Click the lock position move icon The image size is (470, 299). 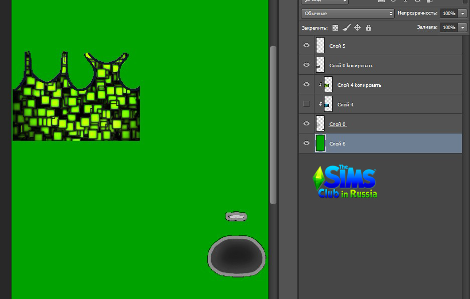point(358,28)
